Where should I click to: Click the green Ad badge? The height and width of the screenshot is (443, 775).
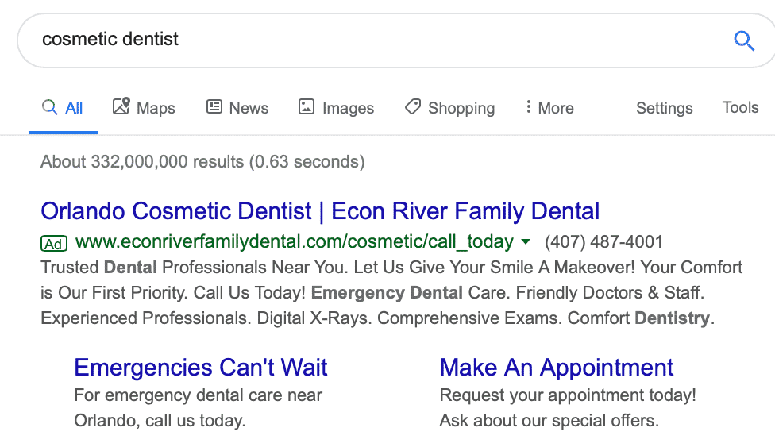pos(54,243)
